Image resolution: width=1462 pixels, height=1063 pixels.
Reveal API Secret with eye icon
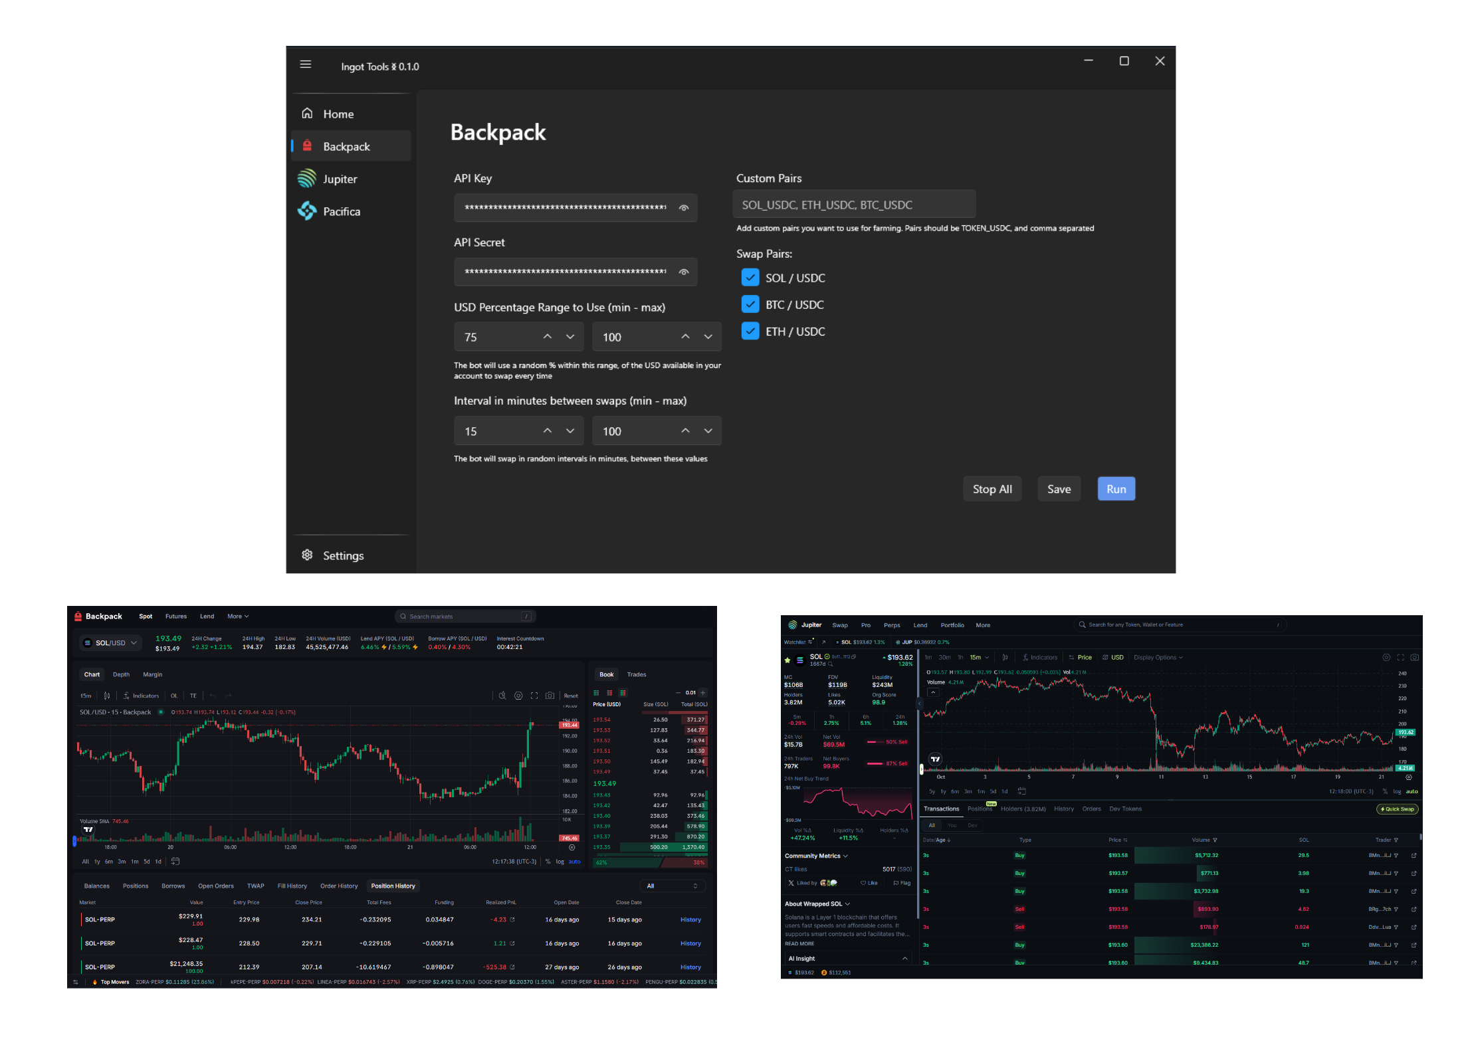tap(684, 272)
